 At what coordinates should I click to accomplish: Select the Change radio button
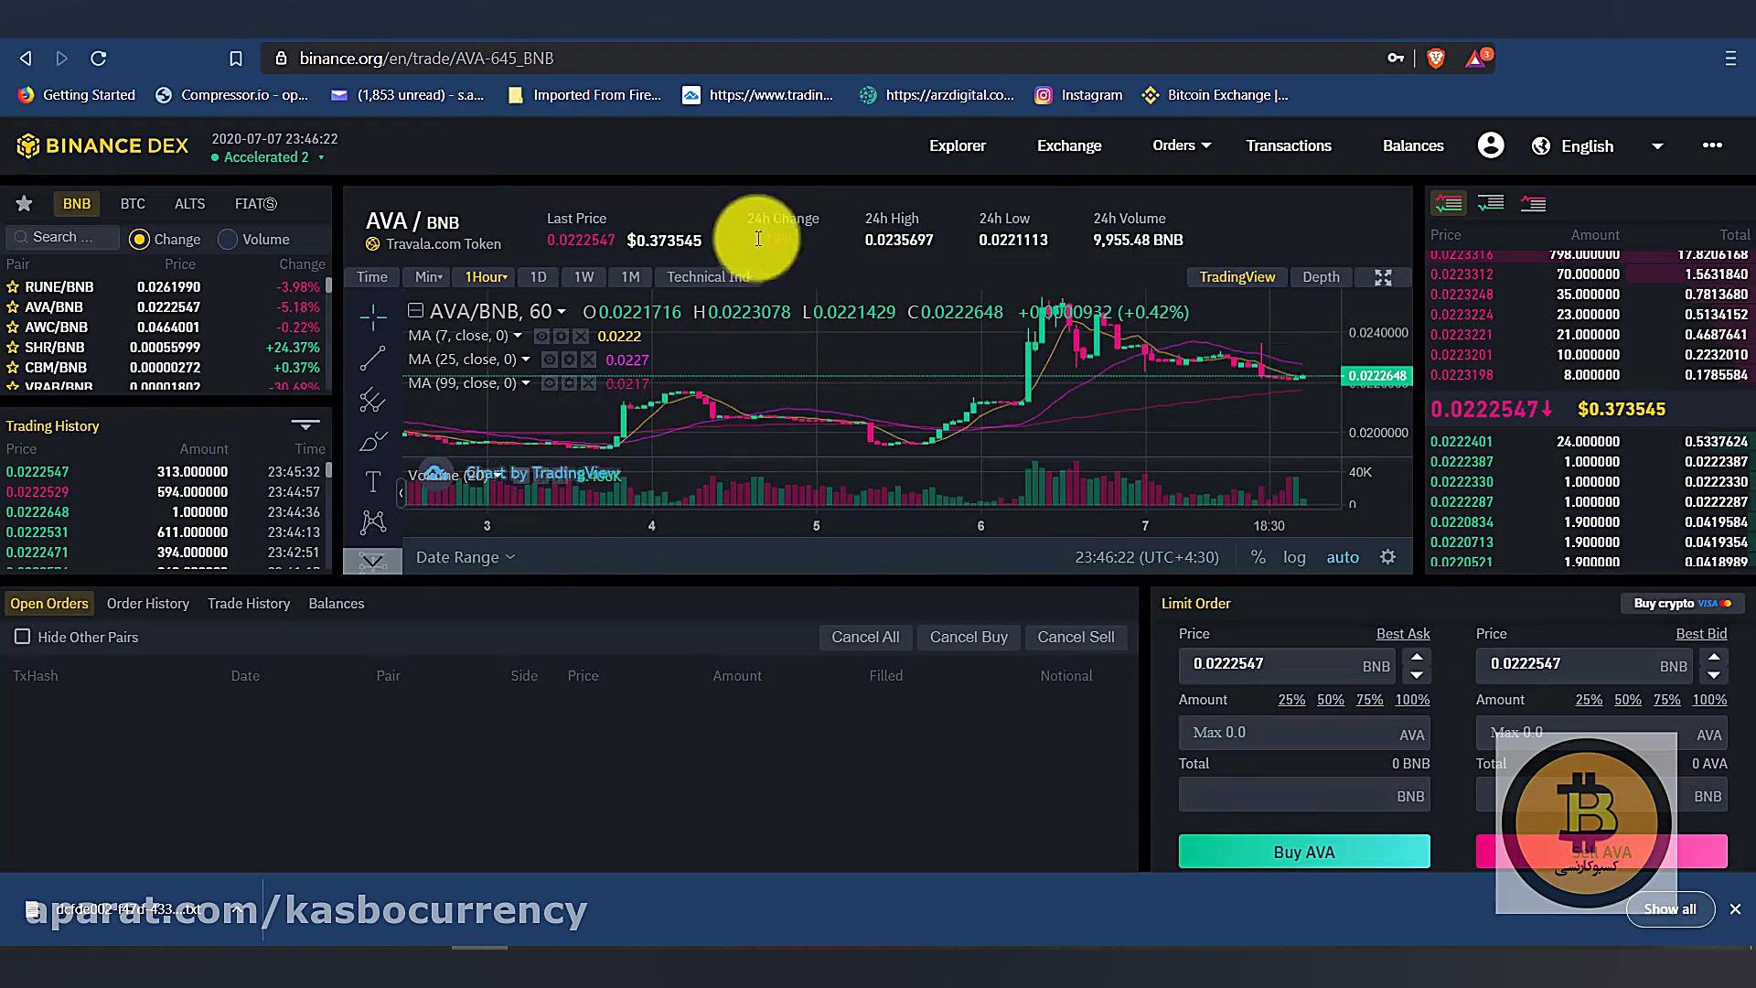[139, 240]
